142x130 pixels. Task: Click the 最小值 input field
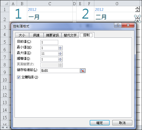(x=49, y=48)
